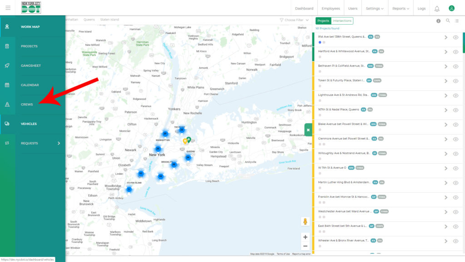The width and height of the screenshot is (465, 262).
Task: Open Gangsheet via the rocket icon
Action: coord(7,65)
